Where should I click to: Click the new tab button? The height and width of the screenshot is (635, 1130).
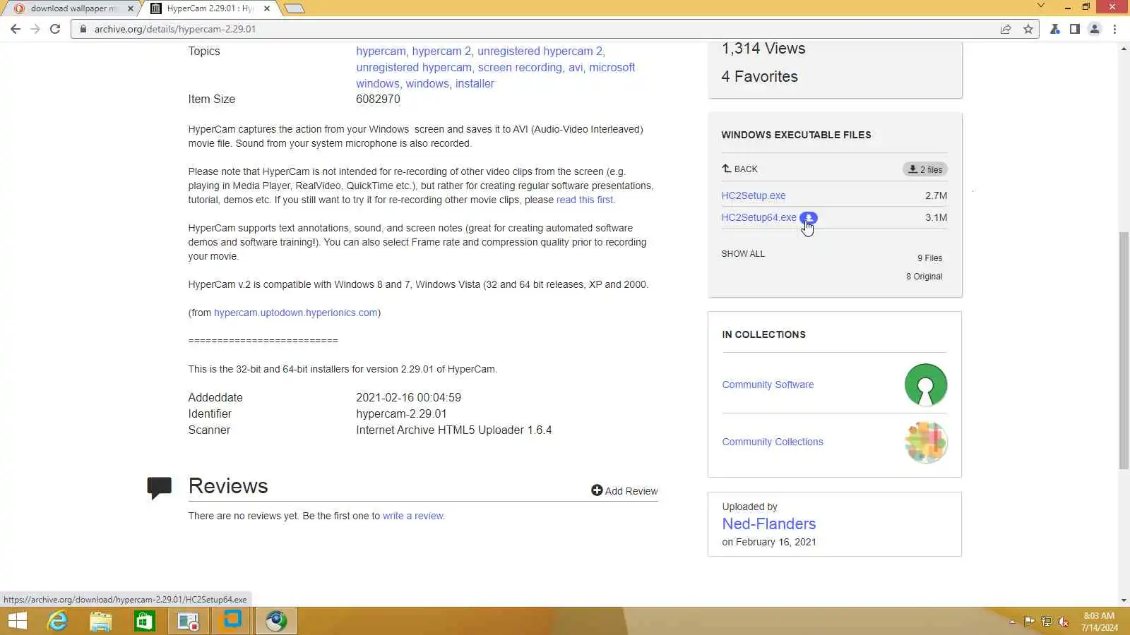pyautogui.click(x=295, y=8)
